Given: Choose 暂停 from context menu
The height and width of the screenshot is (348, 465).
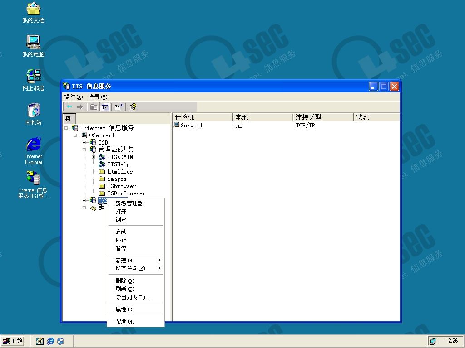Looking at the screenshot, I should coord(135,248).
